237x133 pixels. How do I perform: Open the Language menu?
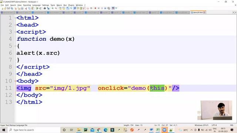pyautogui.click(x=36, y=5)
